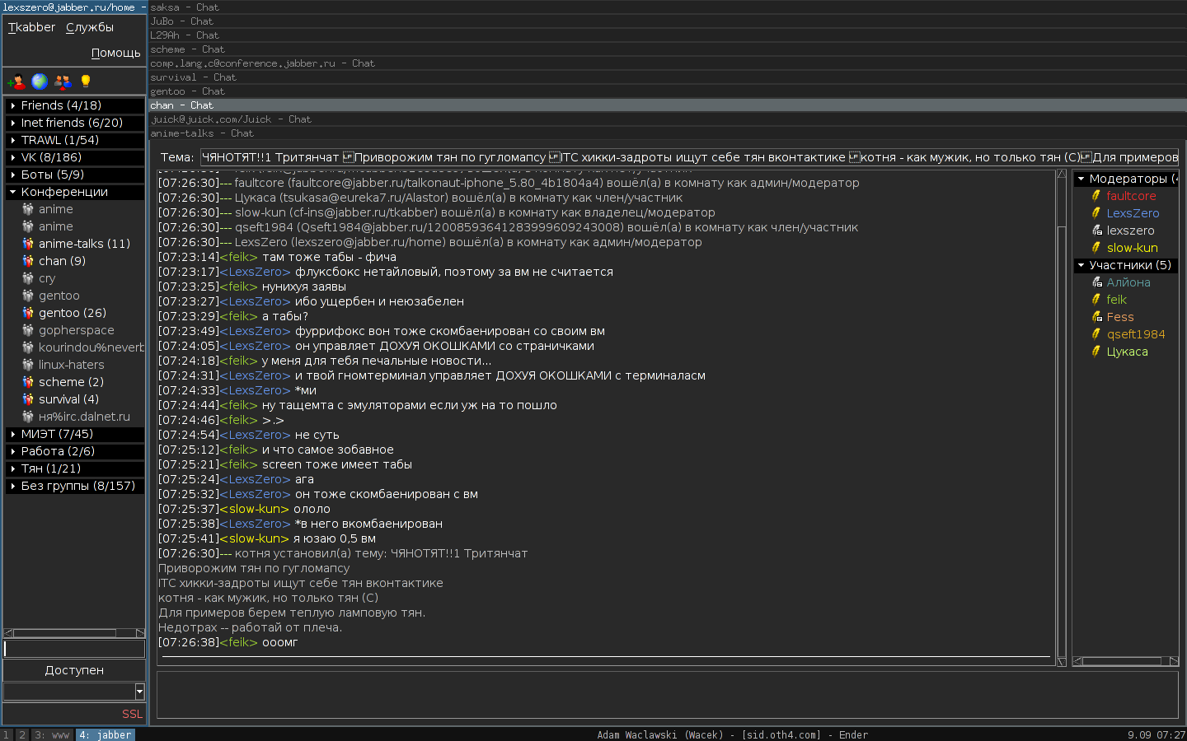1187x741 pixels.
Task: Open the Помощь menu
Action: [115, 53]
